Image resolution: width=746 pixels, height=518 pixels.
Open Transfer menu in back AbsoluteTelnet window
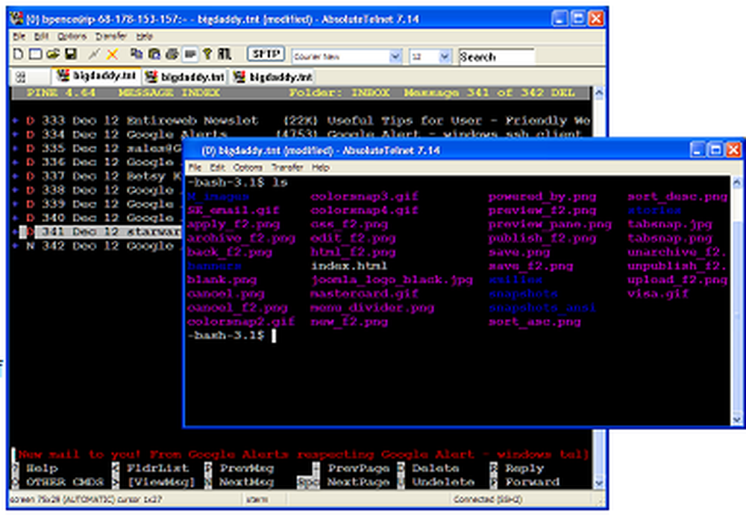pos(111,37)
